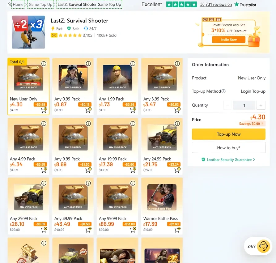Screen dimensions: 276x263
Task: Open 30,731 reviews on Trustpilot link
Action: (216, 5)
